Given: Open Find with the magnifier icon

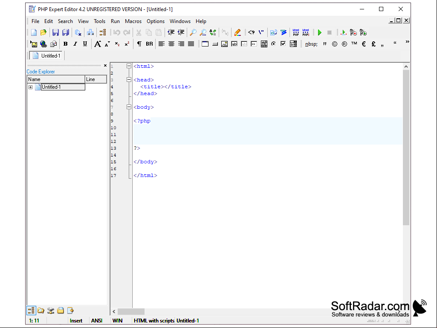Looking at the screenshot, I should pos(193,33).
